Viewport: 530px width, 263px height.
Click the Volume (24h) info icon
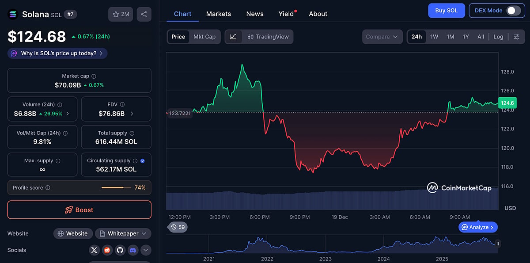click(x=60, y=105)
